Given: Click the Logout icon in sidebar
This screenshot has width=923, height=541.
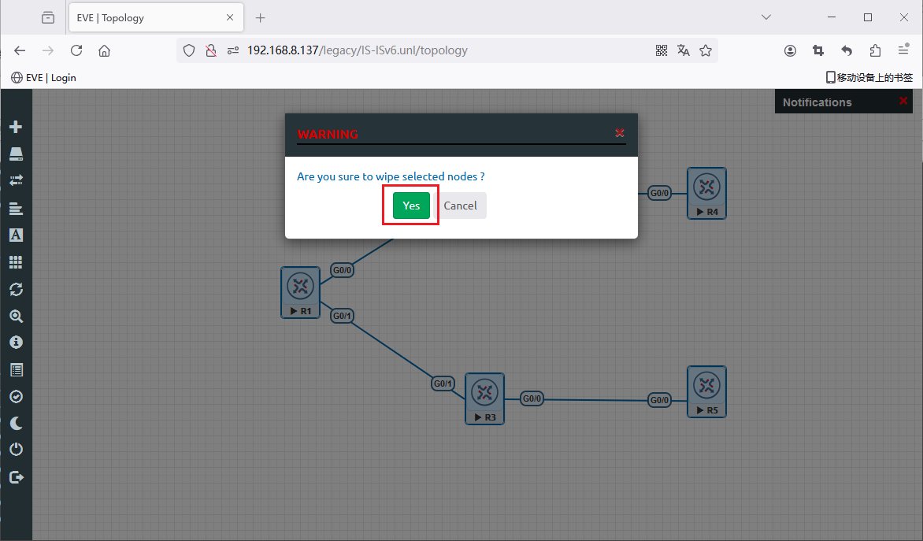Looking at the screenshot, I should 16,477.
